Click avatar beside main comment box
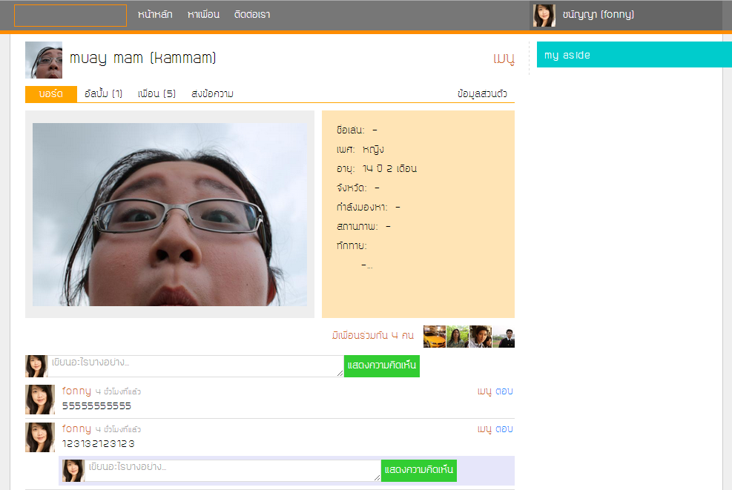 tap(36, 366)
